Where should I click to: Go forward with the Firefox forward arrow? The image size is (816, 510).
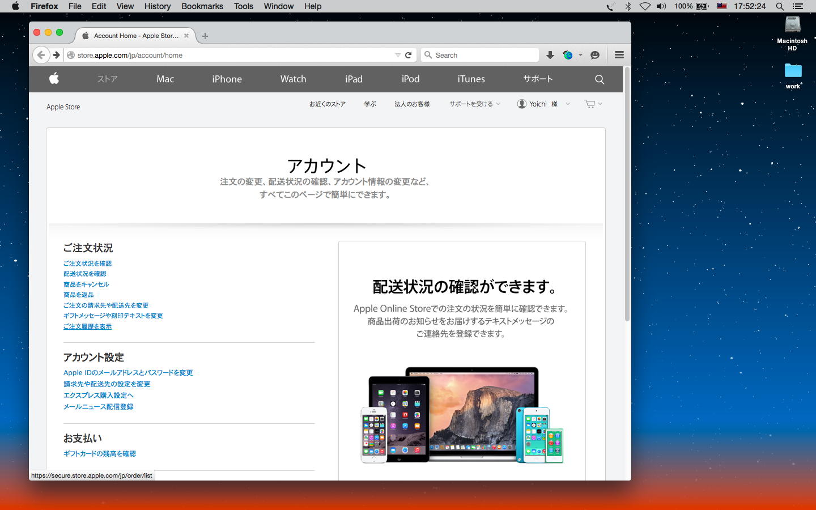pyautogui.click(x=57, y=55)
